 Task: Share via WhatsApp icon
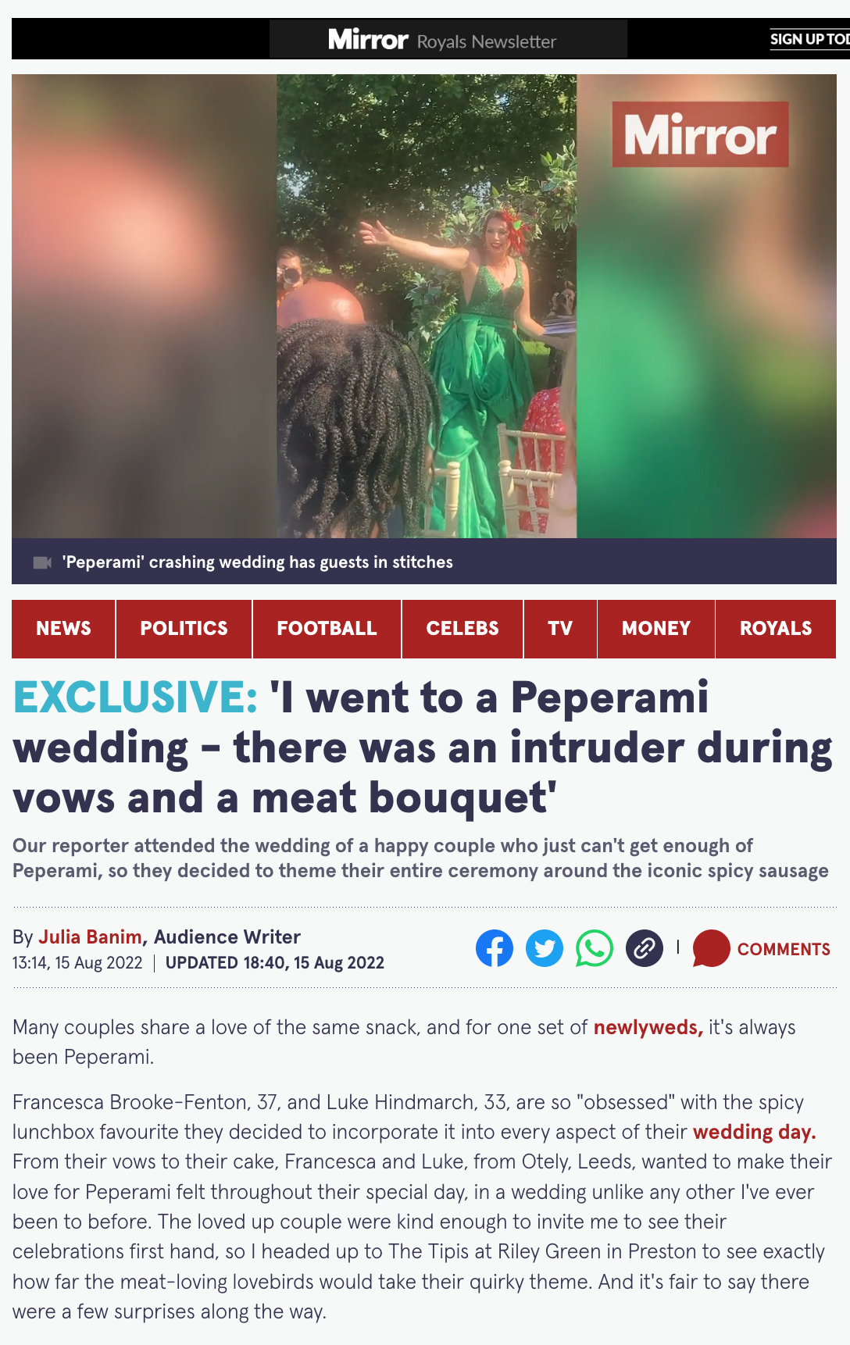click(595, 948)
